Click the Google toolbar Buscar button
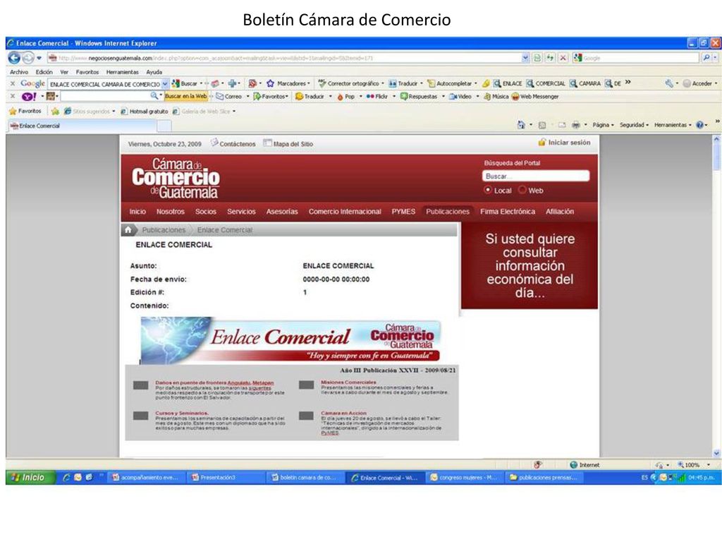Image resolution: width=722 pixels, height=542 pixels. (185, 83)
